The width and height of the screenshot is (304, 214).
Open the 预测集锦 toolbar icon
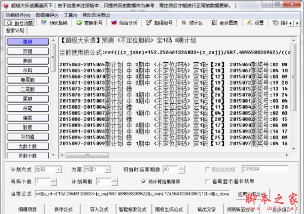pos(44,23)
